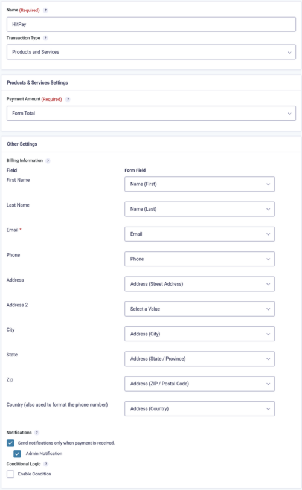Open the Address (ZIP / Postal Code) dropdown
Screen dimensions: 302x490
click(199, 384)
